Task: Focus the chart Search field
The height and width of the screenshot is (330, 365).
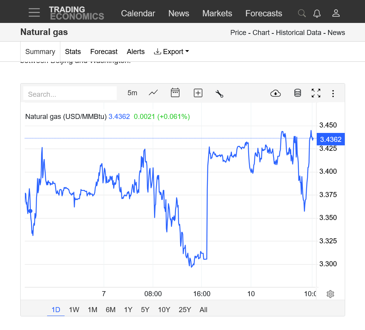Action: [x=70, y=94]
